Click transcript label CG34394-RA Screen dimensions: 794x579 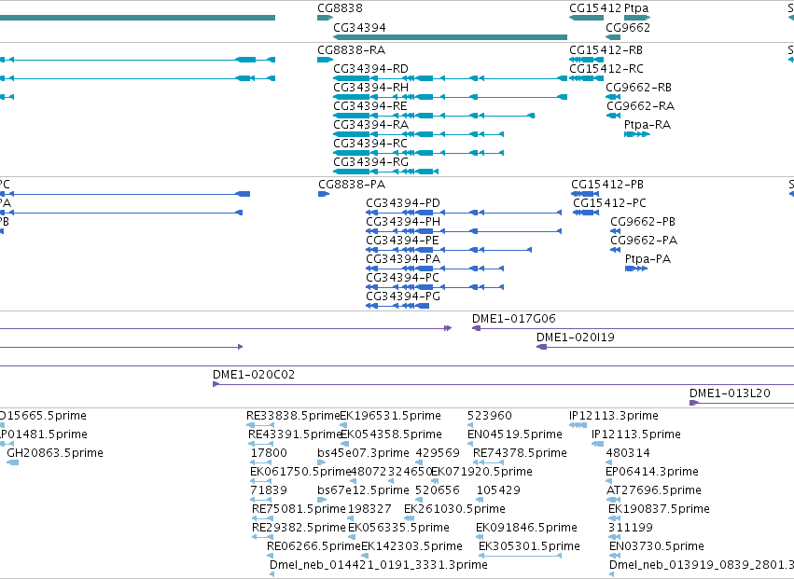(370, 125)
